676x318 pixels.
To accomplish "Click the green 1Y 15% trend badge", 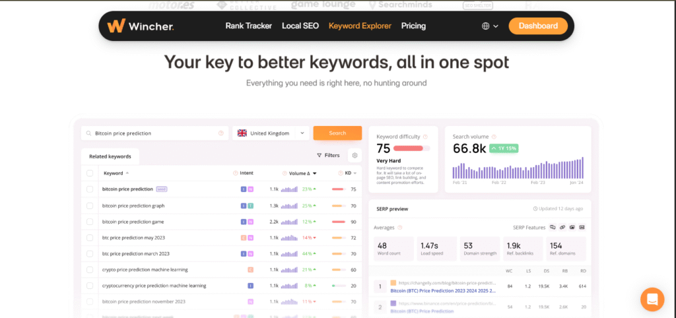I will click(504, 148).
